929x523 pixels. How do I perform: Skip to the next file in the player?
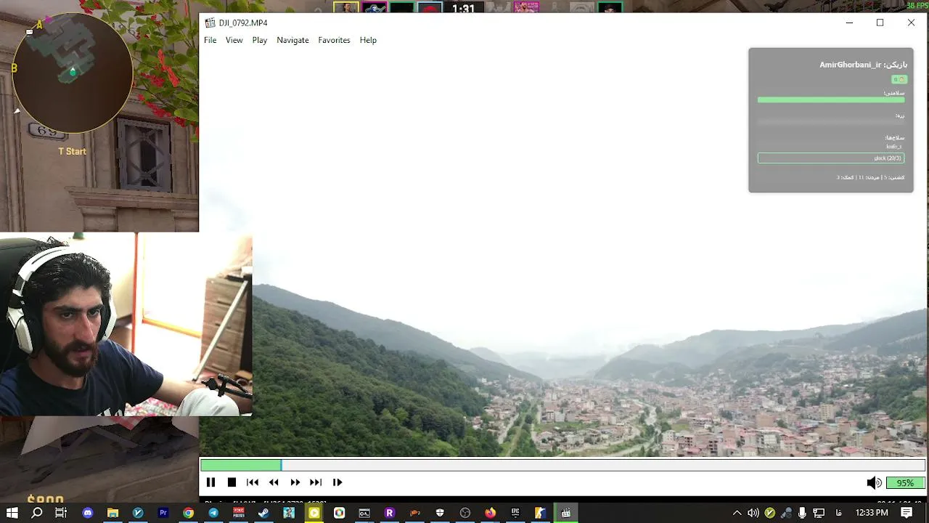[x=316, y=482]
